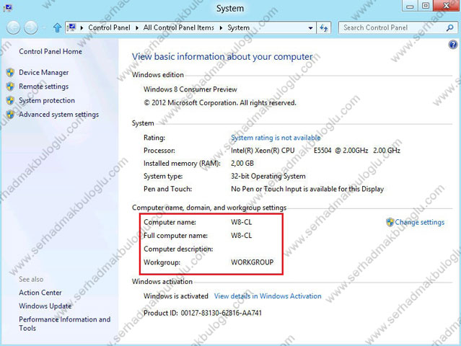461x346 pixels.
Task: Click the Forward navigation arrow
Action: pos(31,28)
